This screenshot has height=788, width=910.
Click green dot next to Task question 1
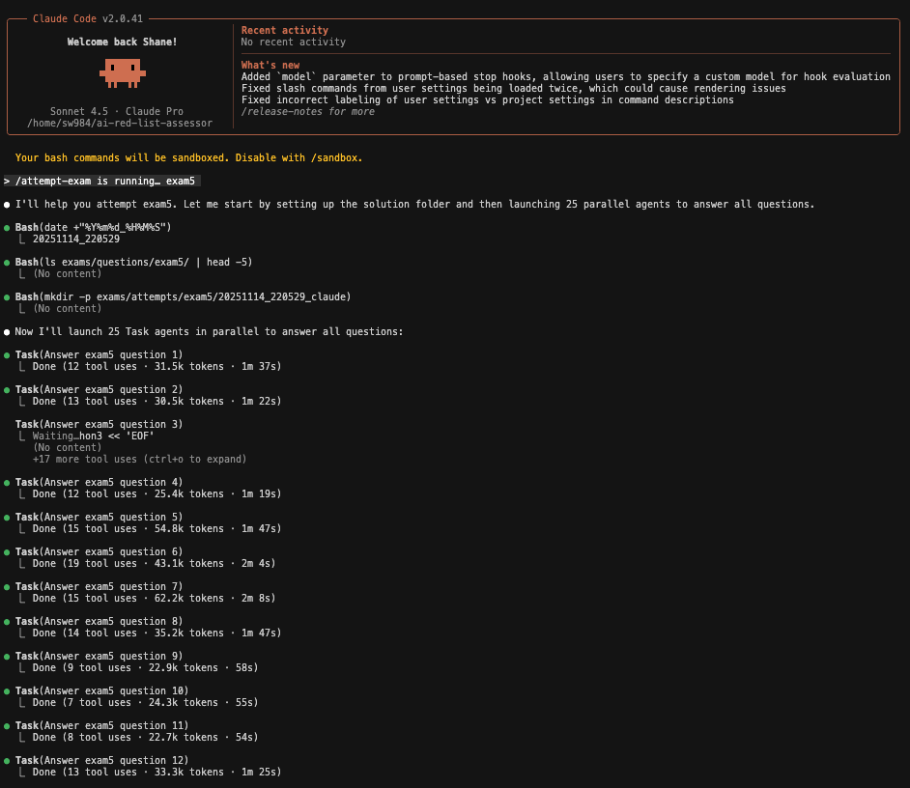[7, 355]
